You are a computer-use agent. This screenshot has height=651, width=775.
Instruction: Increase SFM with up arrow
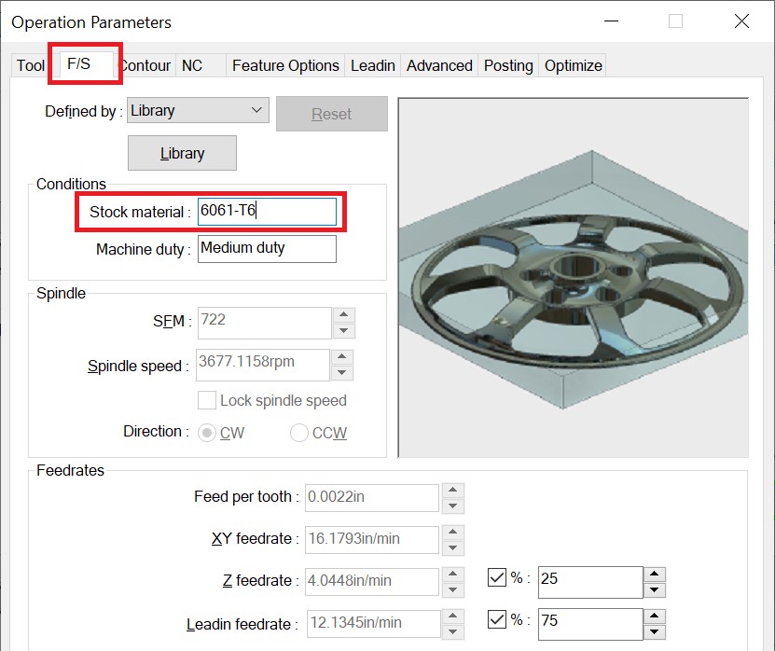click(x=344, y=314)
